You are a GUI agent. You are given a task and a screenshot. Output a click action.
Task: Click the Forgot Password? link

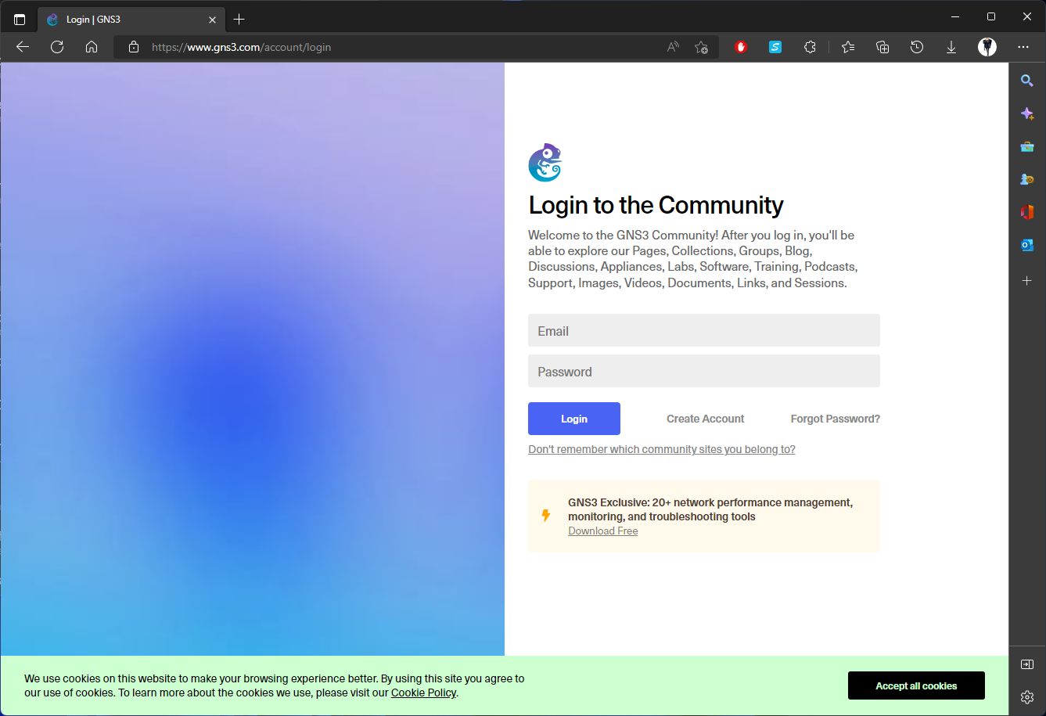[x=835, y=419]
